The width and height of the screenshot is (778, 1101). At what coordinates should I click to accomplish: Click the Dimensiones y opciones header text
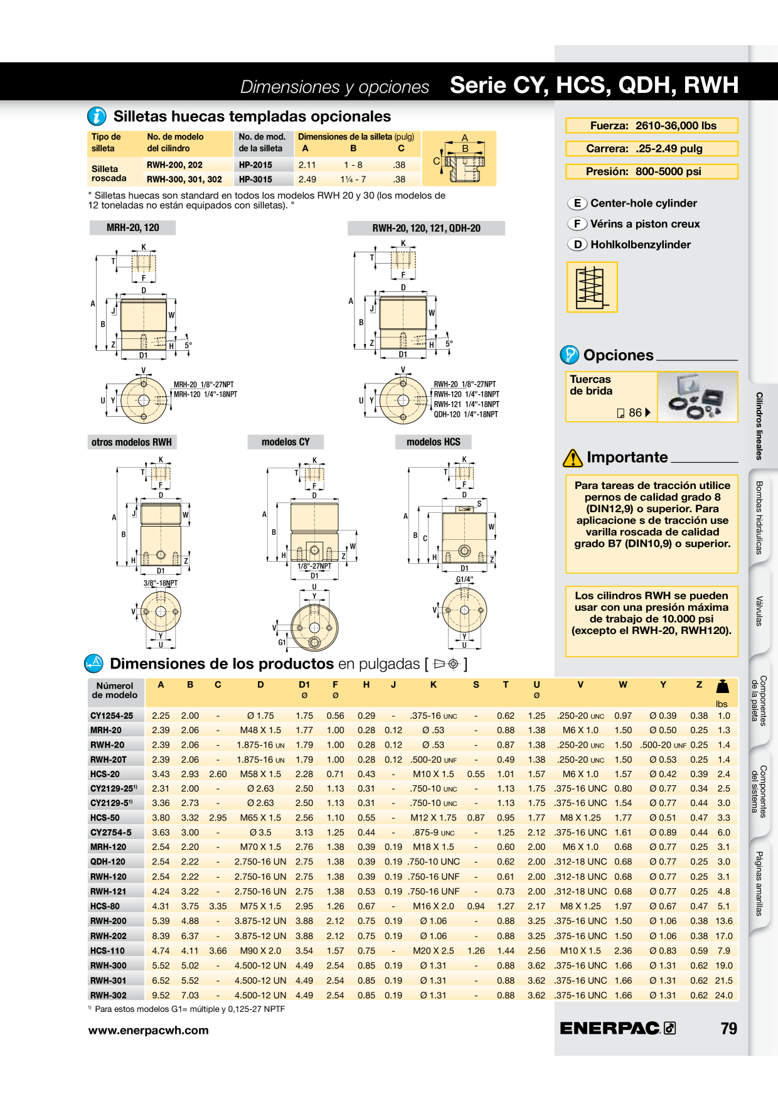(x=335, y=87)
